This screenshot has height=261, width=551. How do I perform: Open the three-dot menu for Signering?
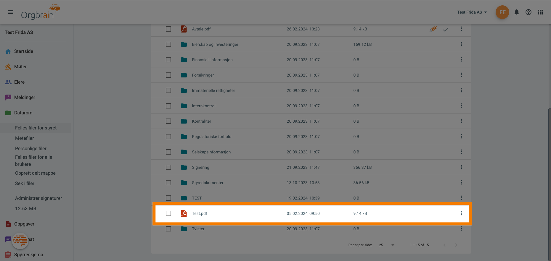click(x=461, y=167)
